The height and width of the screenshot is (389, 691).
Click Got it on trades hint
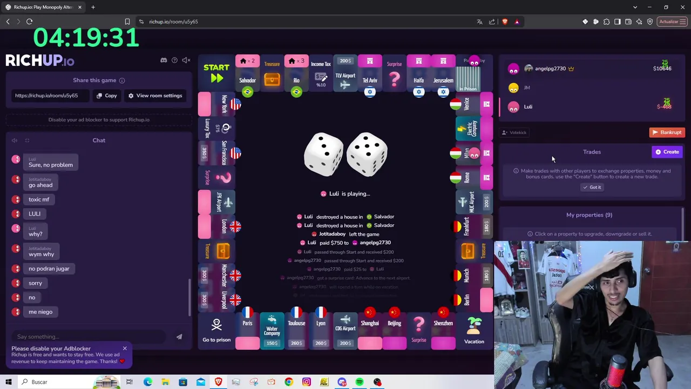[x=592, y=187]
